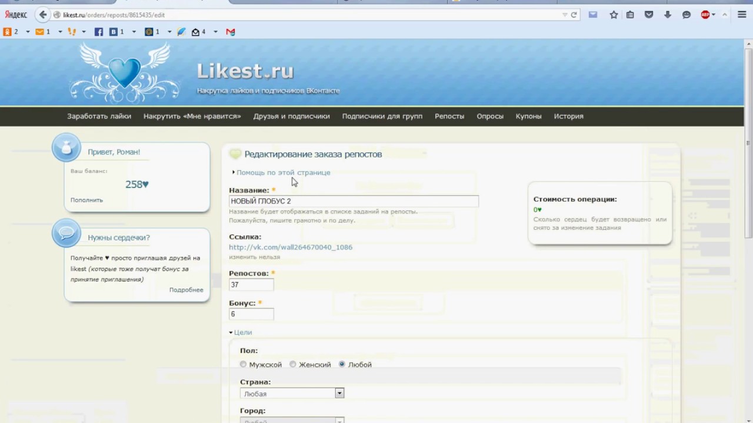Click the Gmail bookmark icon
This screenshot has width=753, height=423.
(231, 32)
